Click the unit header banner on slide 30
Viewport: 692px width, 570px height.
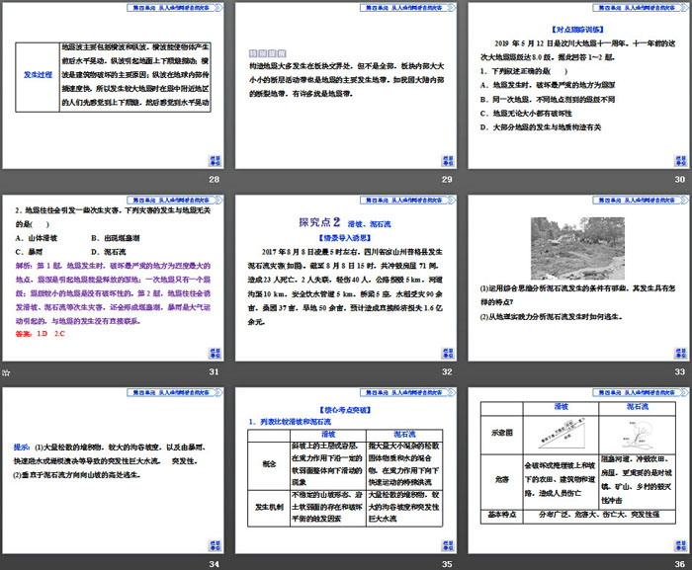pos(641,8)
